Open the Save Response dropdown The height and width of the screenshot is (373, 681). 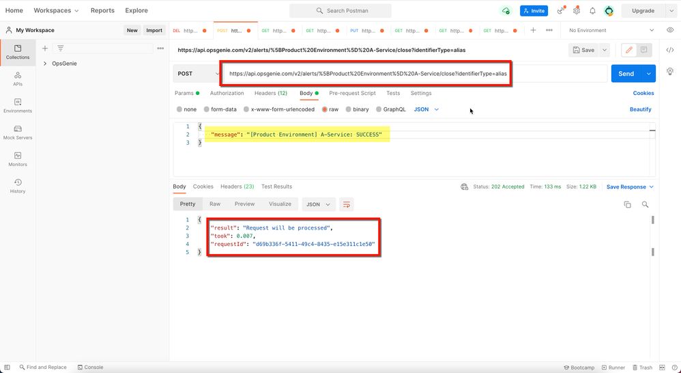pyautogui.click(x=630, y=186)
